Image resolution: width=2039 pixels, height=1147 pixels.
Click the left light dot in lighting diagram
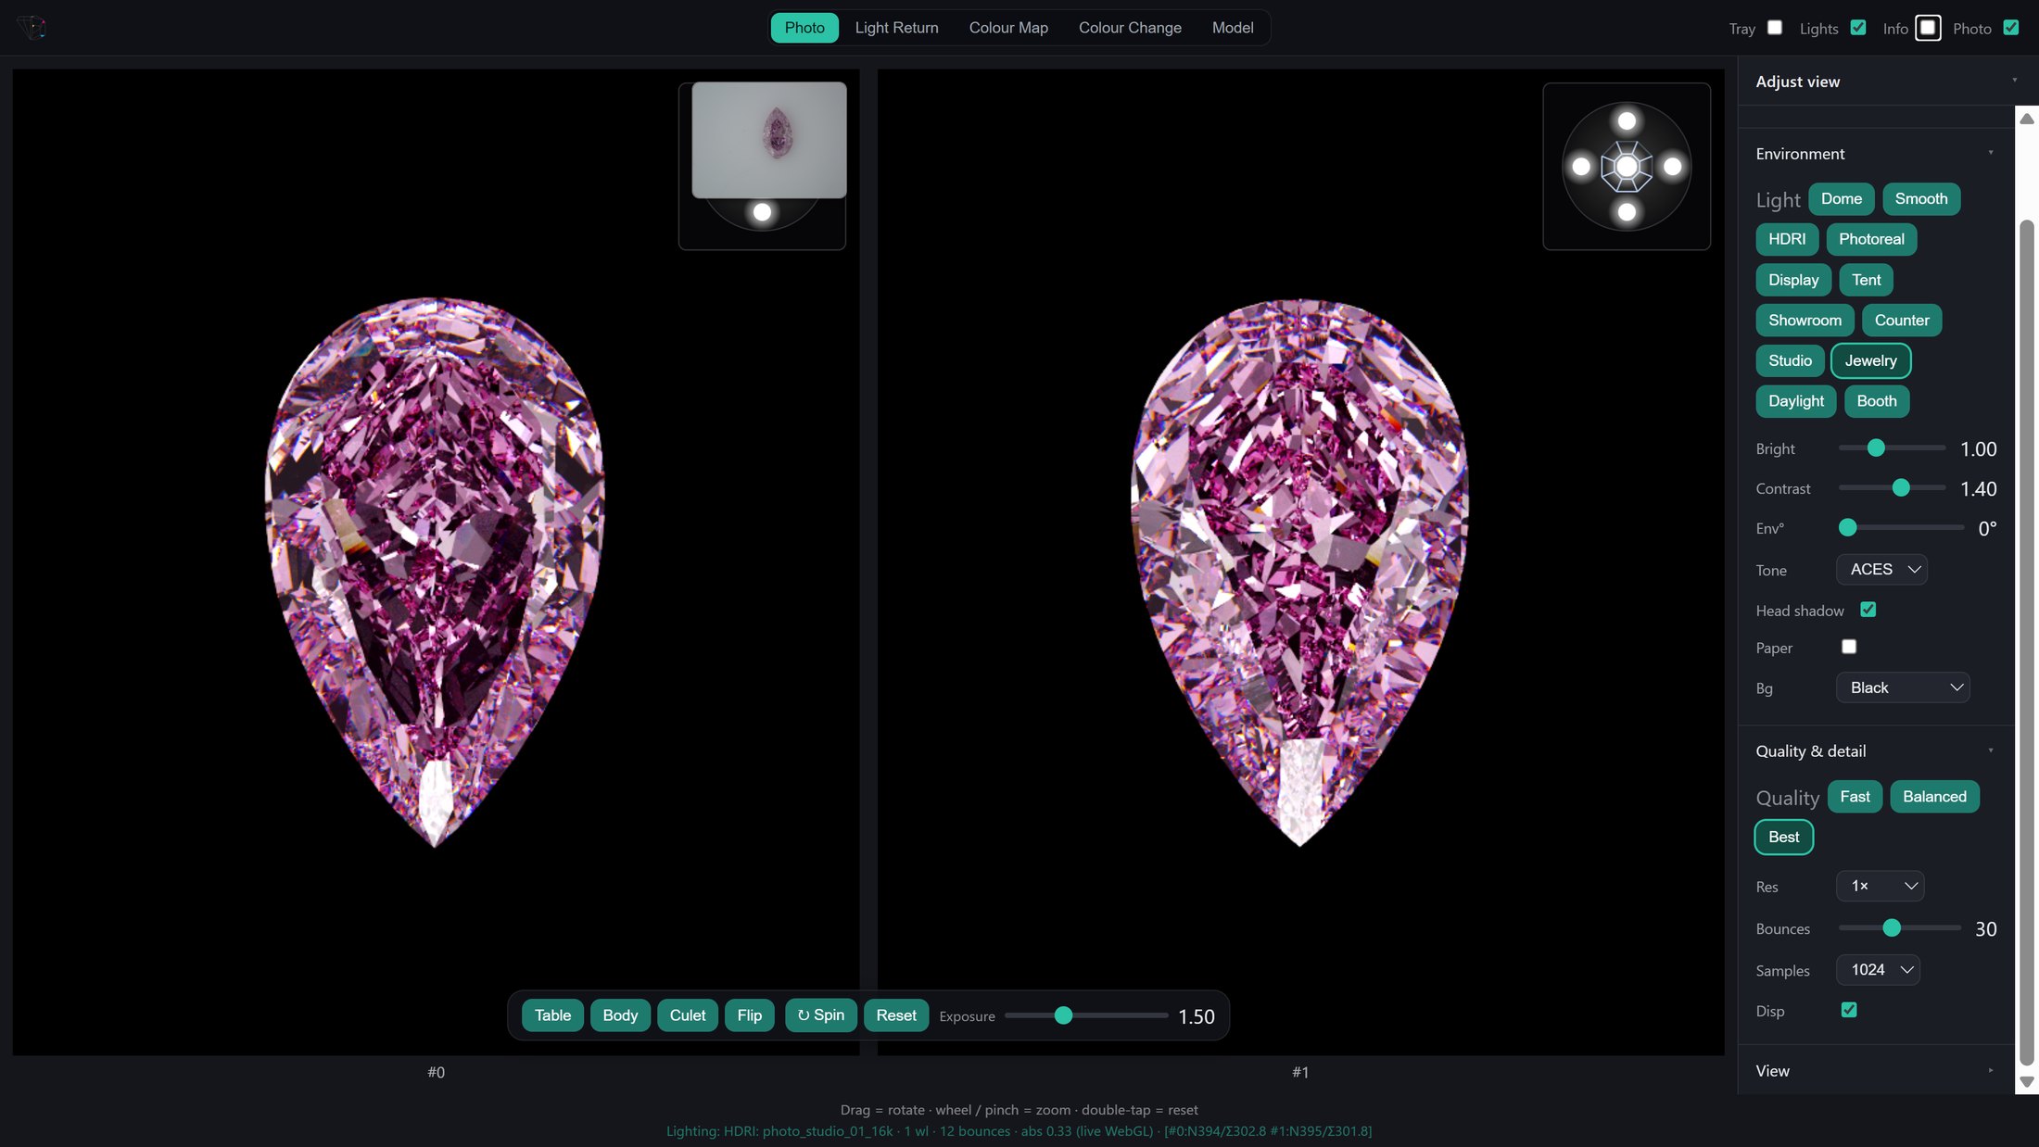(x=1581, y=167)
